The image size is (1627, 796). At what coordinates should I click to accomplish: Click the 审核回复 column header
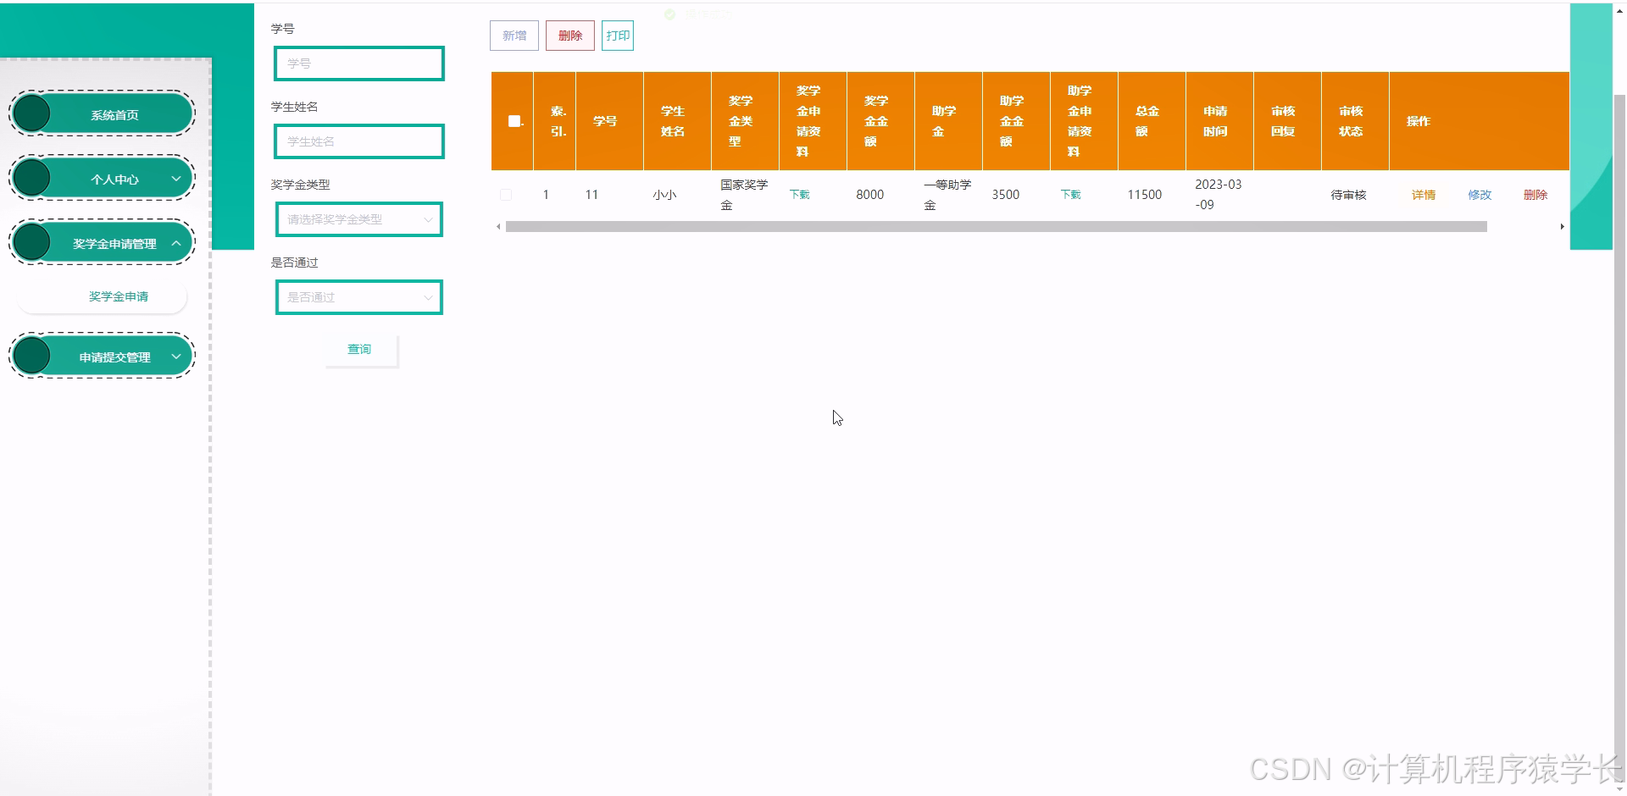[x=1287, y=121]
